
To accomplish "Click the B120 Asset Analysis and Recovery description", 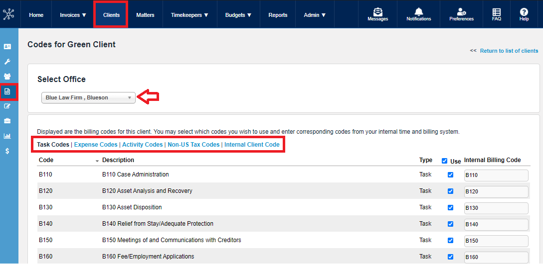I will [147, 191].
